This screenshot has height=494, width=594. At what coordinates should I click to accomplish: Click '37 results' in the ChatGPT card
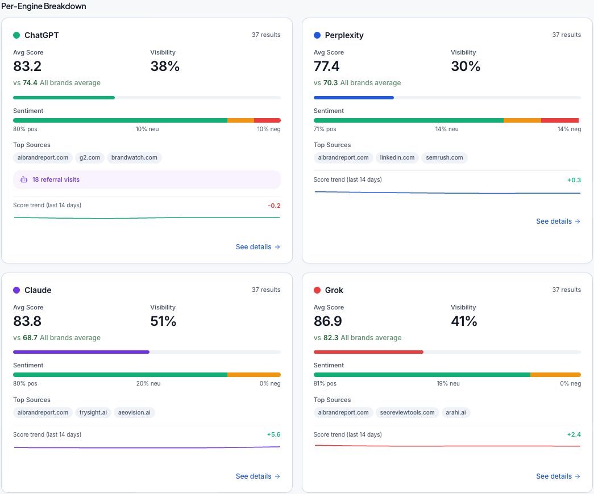[266, 35]
